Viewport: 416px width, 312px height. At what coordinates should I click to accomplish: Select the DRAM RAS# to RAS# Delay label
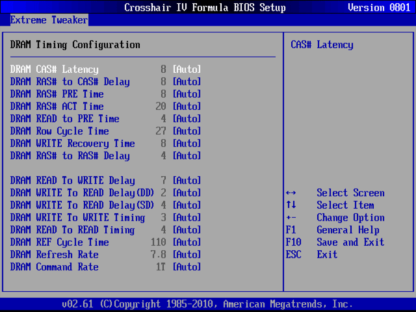pos(70,156)
